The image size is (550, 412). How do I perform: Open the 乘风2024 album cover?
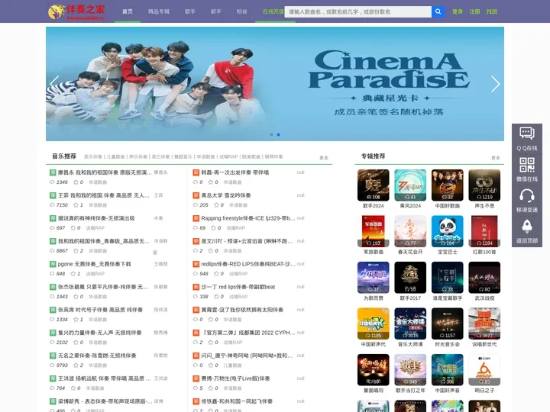click(410, 185)
